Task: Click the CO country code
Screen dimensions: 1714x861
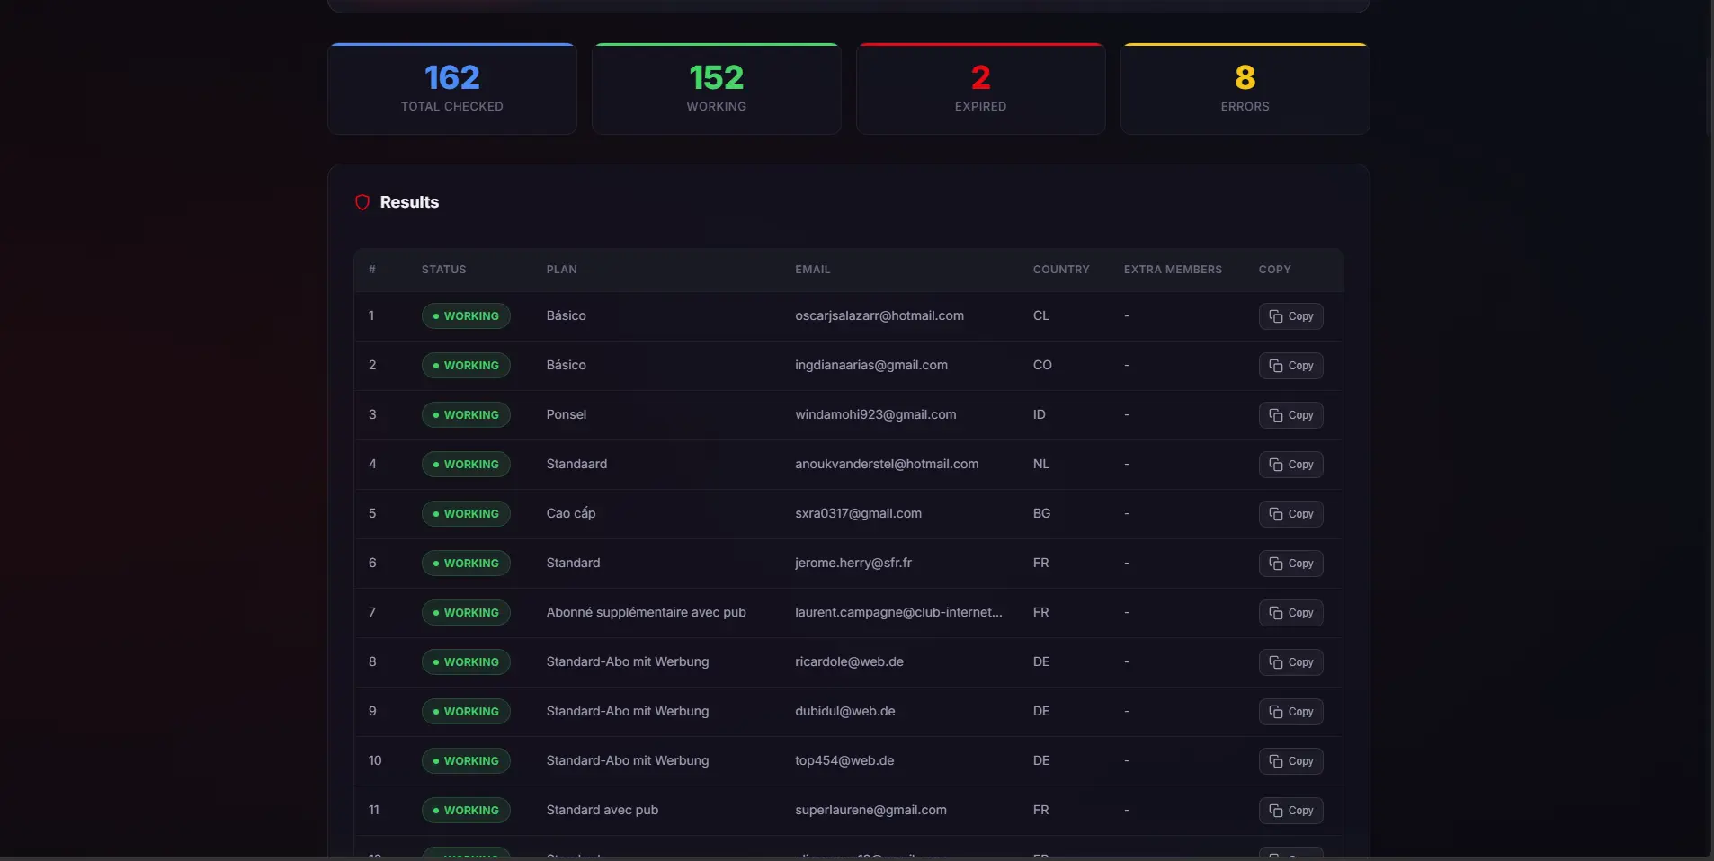Action: [1042, 365]
